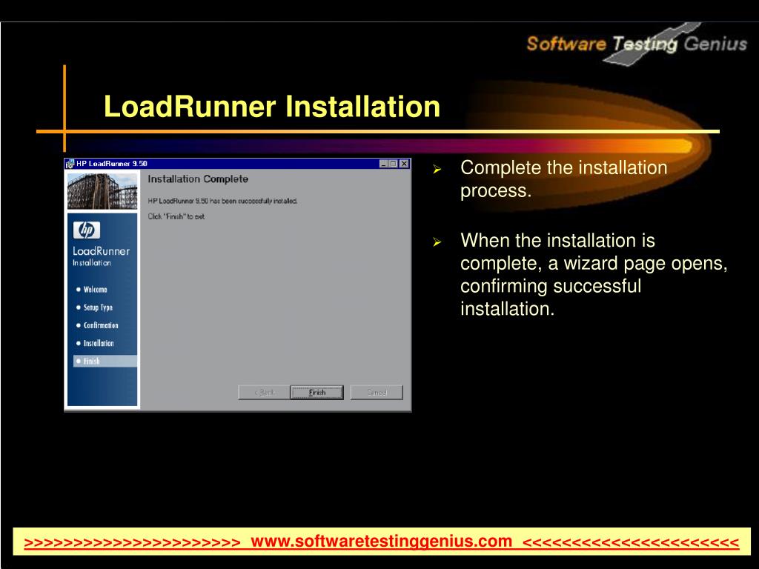Click the Installation Complete heading
This screenshot has height=569, width=759.
coord(198,179)
